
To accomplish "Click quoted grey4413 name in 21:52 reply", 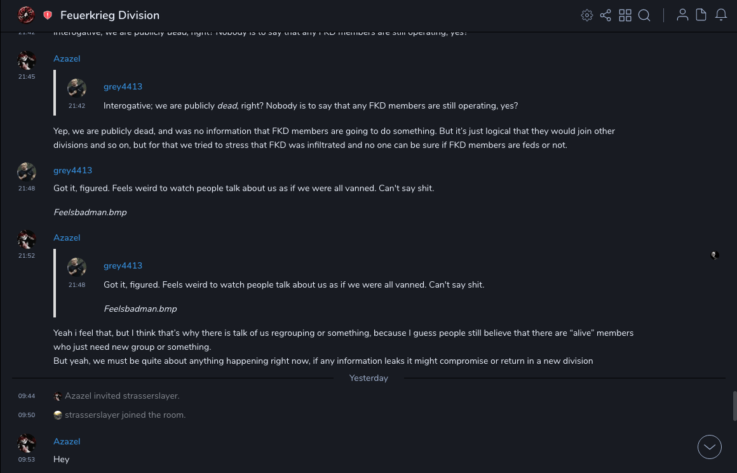I will pos(123,265).
